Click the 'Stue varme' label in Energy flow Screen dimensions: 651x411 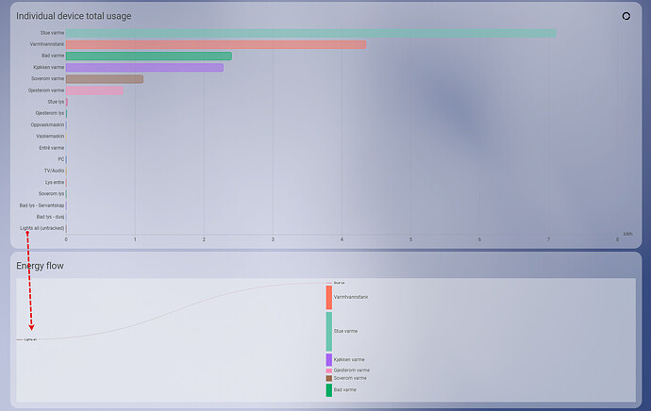point(345,331)
